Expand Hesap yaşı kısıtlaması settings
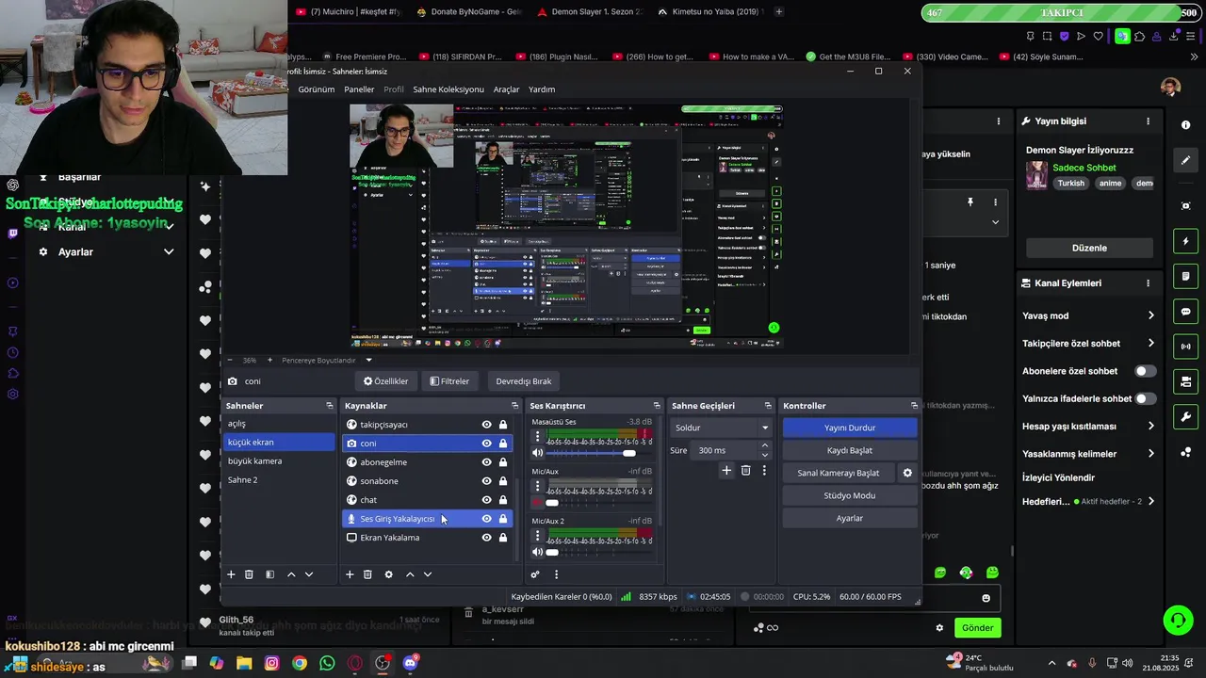Image resolution: width=1206 pixels, height=678 pixels. click(1150, 427)
